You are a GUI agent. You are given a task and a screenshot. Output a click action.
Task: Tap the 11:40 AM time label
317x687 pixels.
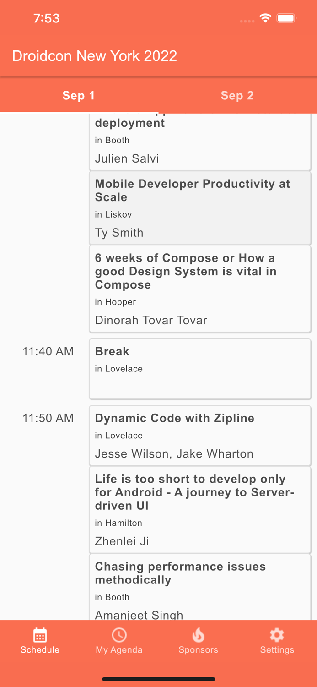pos(48,351)
